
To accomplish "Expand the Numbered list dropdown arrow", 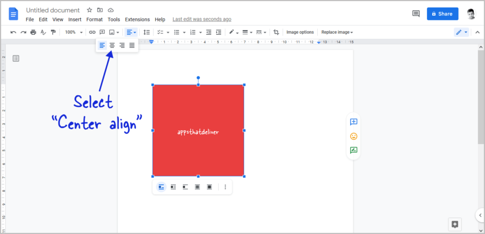I will pyautogui.click(x=200, y=32).
